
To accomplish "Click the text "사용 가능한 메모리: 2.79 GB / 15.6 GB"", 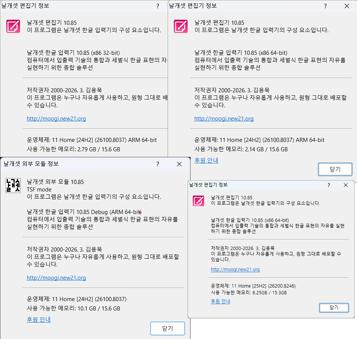I will 74,149.
